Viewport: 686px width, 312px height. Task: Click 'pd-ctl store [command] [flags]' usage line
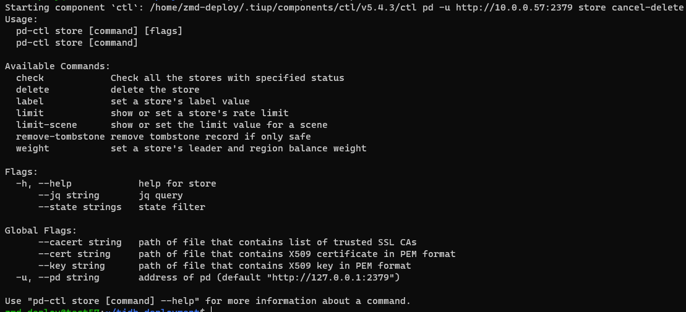click(99, 31)
